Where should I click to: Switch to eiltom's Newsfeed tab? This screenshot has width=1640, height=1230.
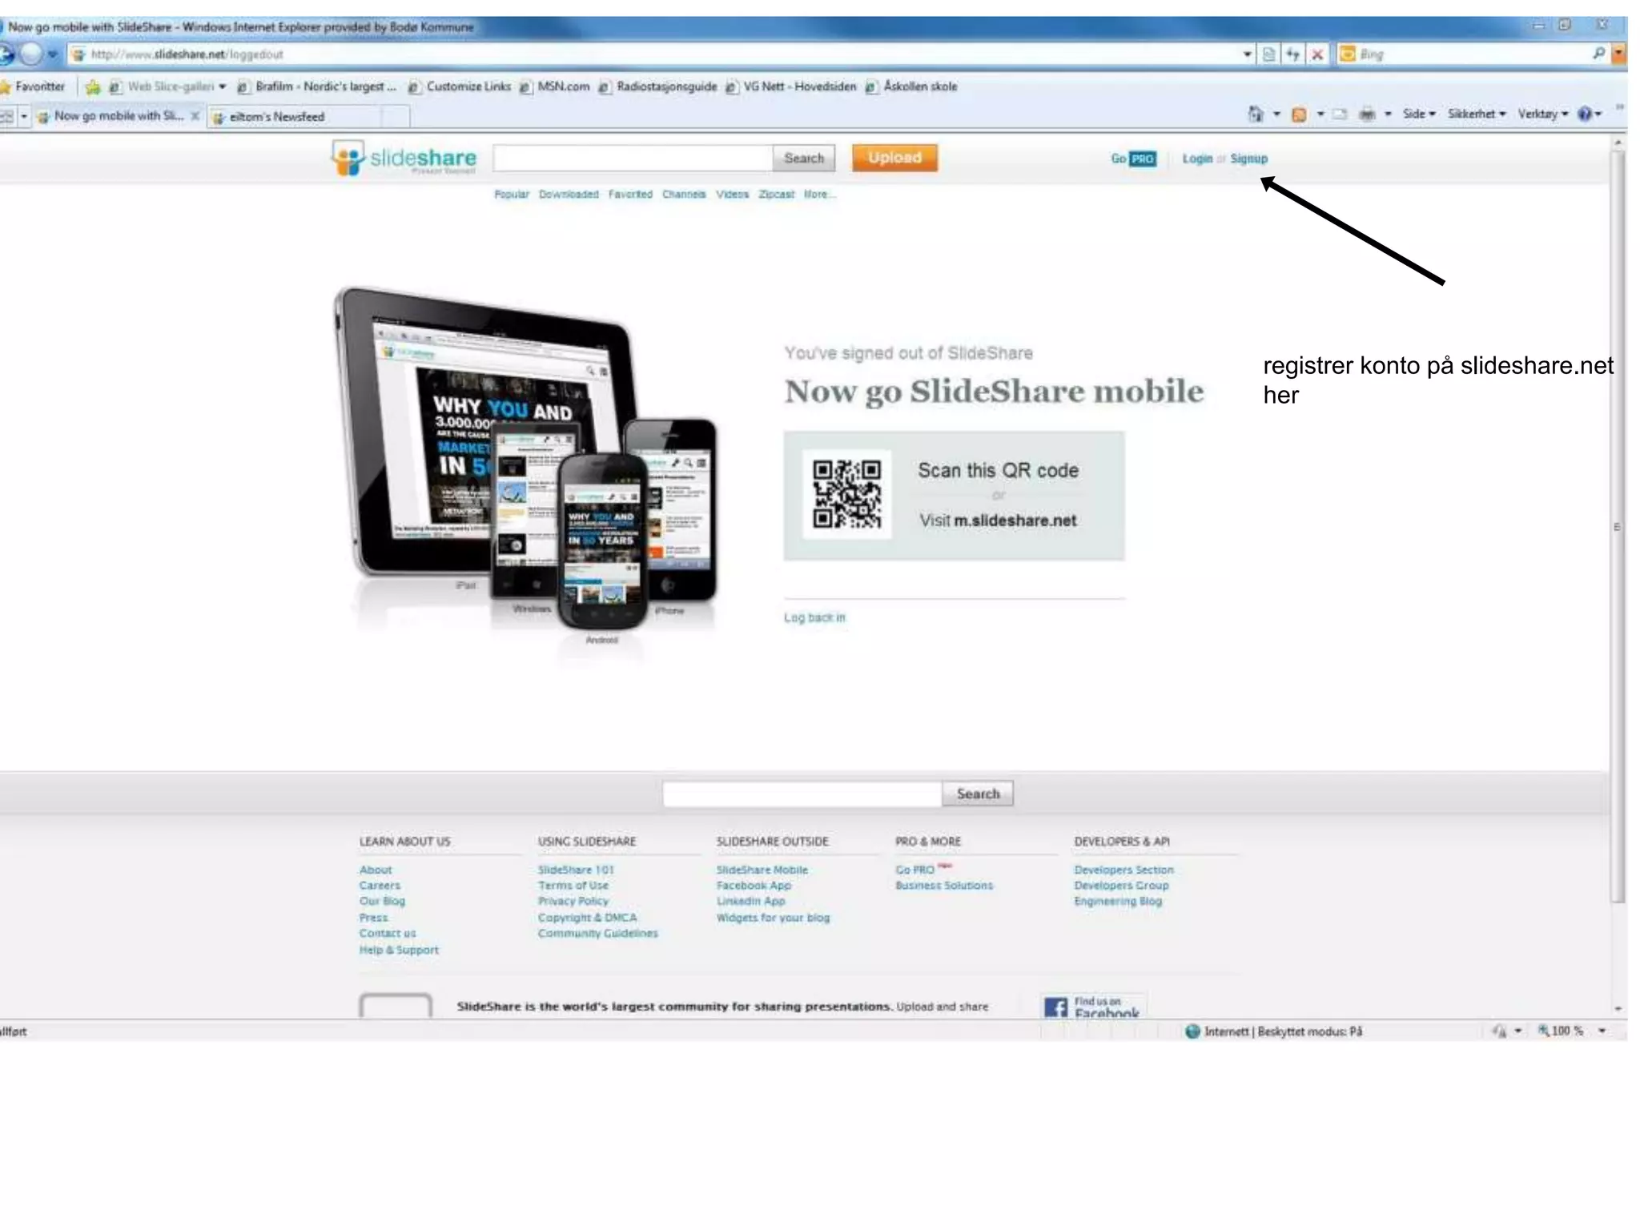(x=277, y=117)
